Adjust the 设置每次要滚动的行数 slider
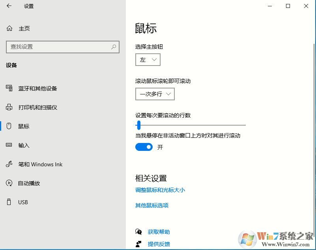 138,125
